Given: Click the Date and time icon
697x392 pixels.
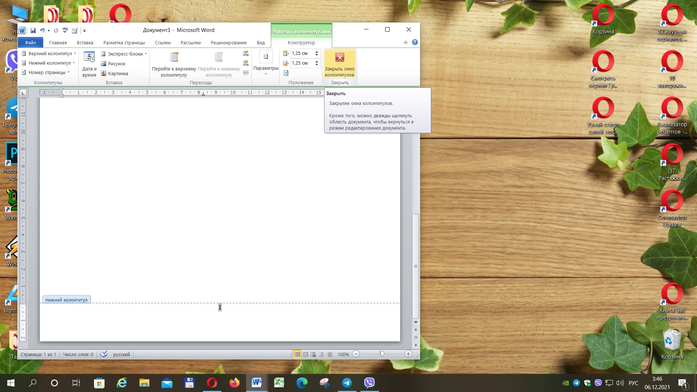Looking at the screenshot, I should (x=89, y=57).
